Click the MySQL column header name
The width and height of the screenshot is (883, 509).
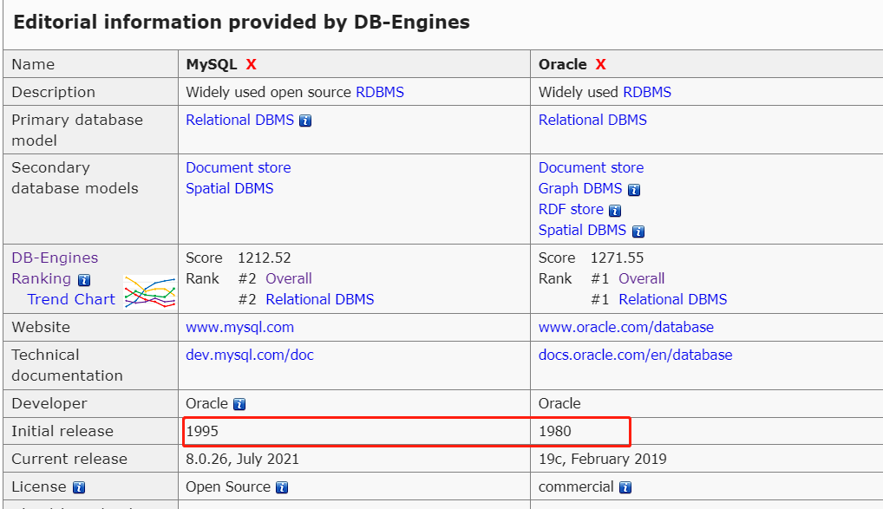(212, 65)
